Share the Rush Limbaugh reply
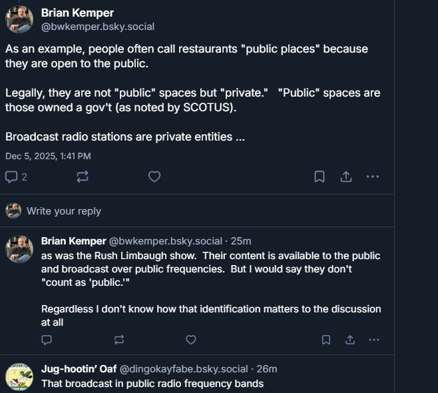The image size is (438, 393). [x=350, y=340]
